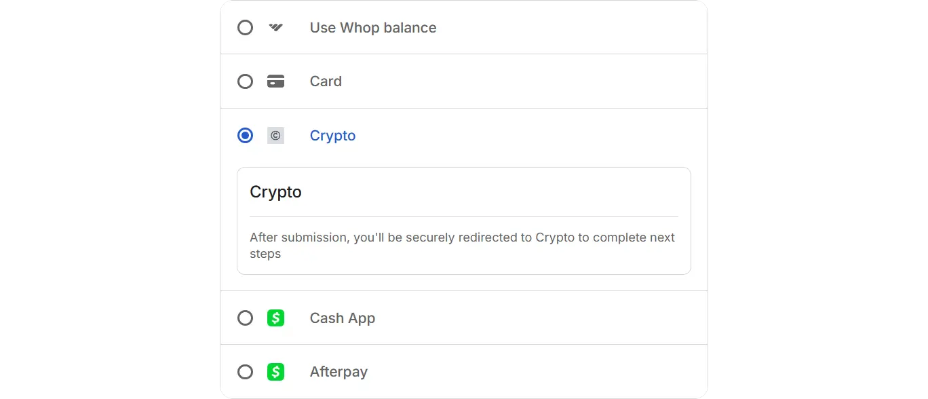The image size is (928, 399).
Task: Click the Cash App square badge icon
Action: 276,318
